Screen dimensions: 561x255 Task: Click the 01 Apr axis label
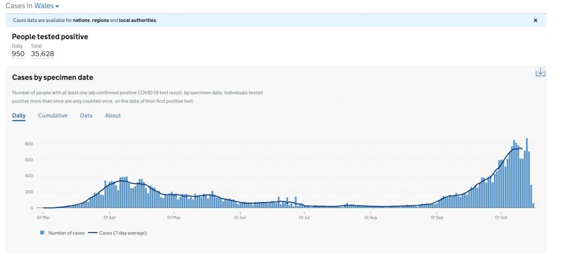coord(110,217)
